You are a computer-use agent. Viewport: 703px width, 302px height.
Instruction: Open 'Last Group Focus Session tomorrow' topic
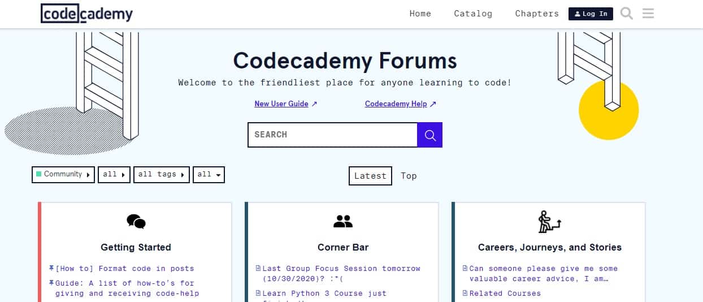341,274
